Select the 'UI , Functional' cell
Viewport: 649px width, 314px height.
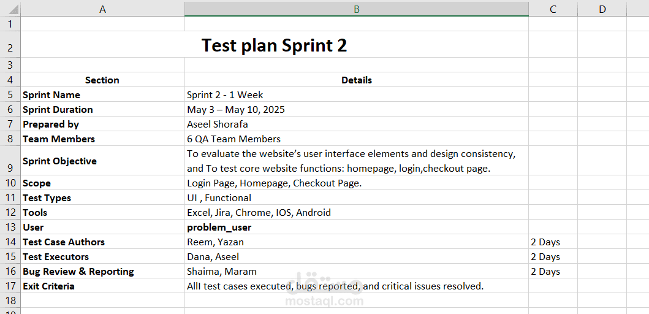[357, 197]
